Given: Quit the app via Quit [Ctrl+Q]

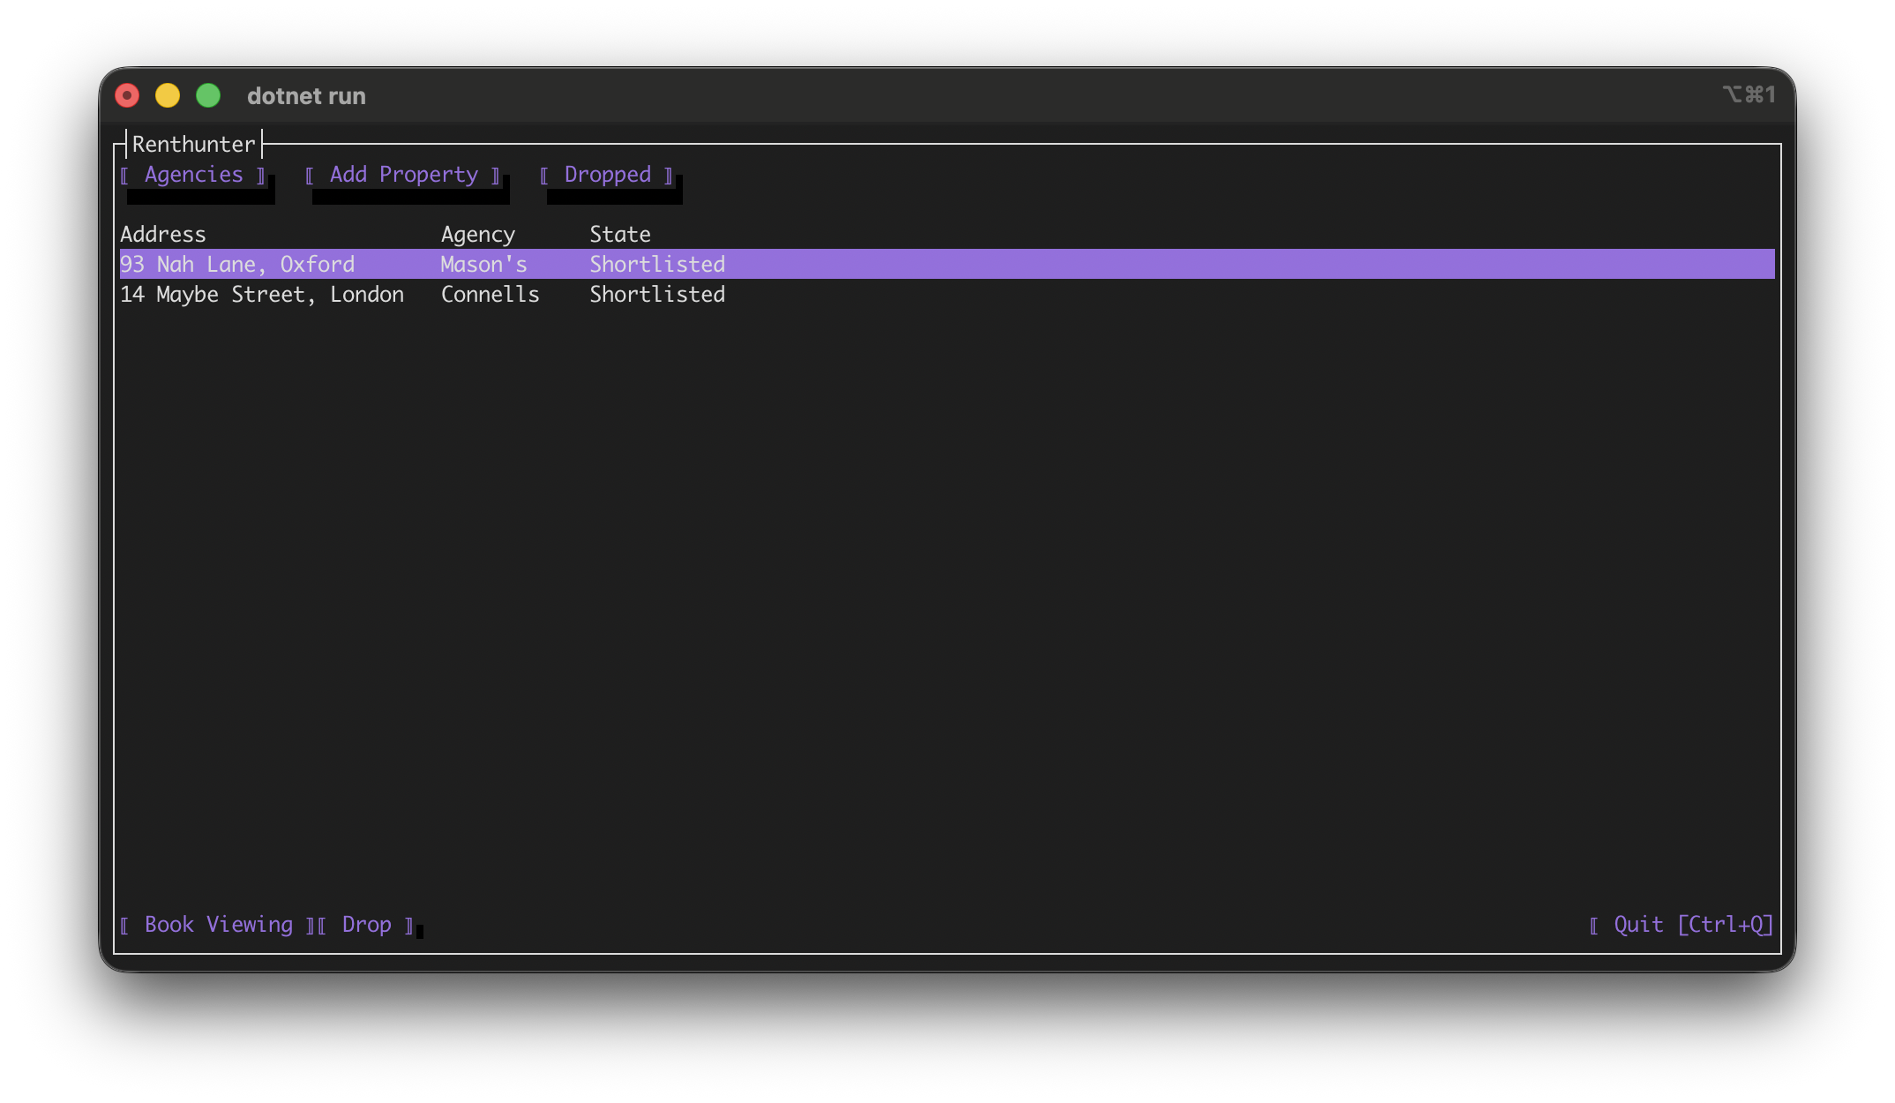Looking at the screenshot, I should [x=1682, y=925].
